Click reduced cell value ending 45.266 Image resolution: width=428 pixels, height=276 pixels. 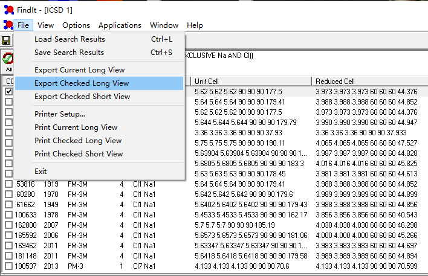coord(366,236)
